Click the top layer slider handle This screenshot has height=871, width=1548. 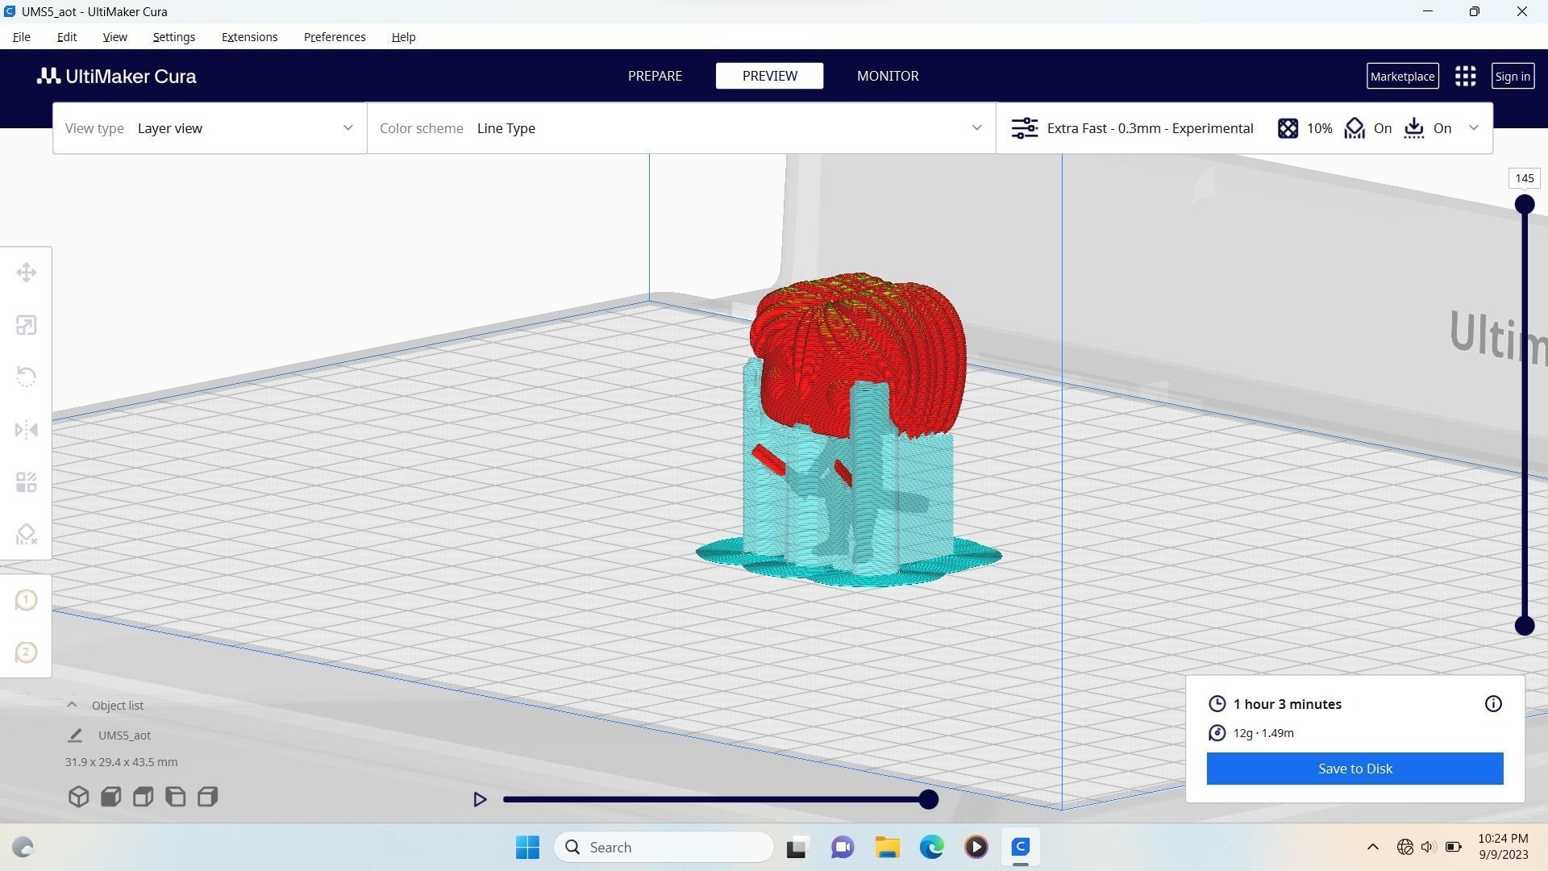(x=1524, y=205)
